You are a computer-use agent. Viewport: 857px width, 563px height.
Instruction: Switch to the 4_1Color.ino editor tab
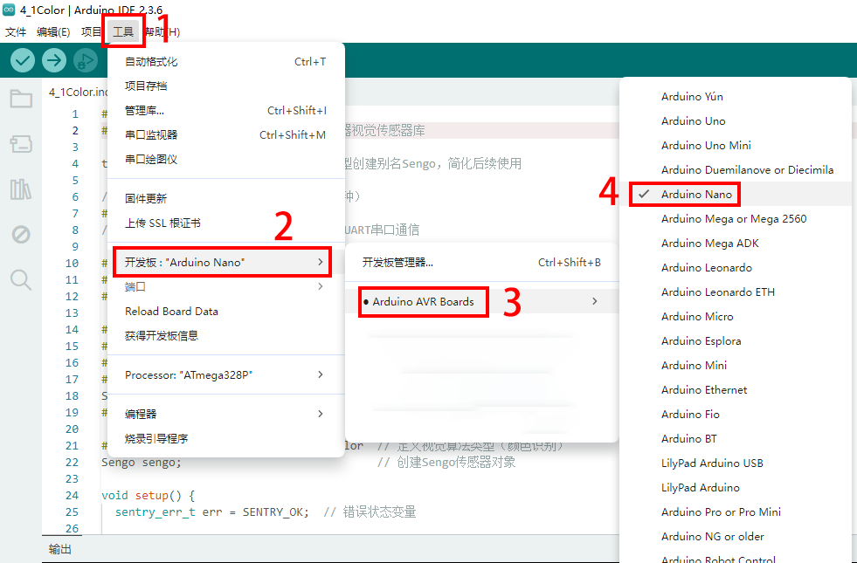coord(77,92)
